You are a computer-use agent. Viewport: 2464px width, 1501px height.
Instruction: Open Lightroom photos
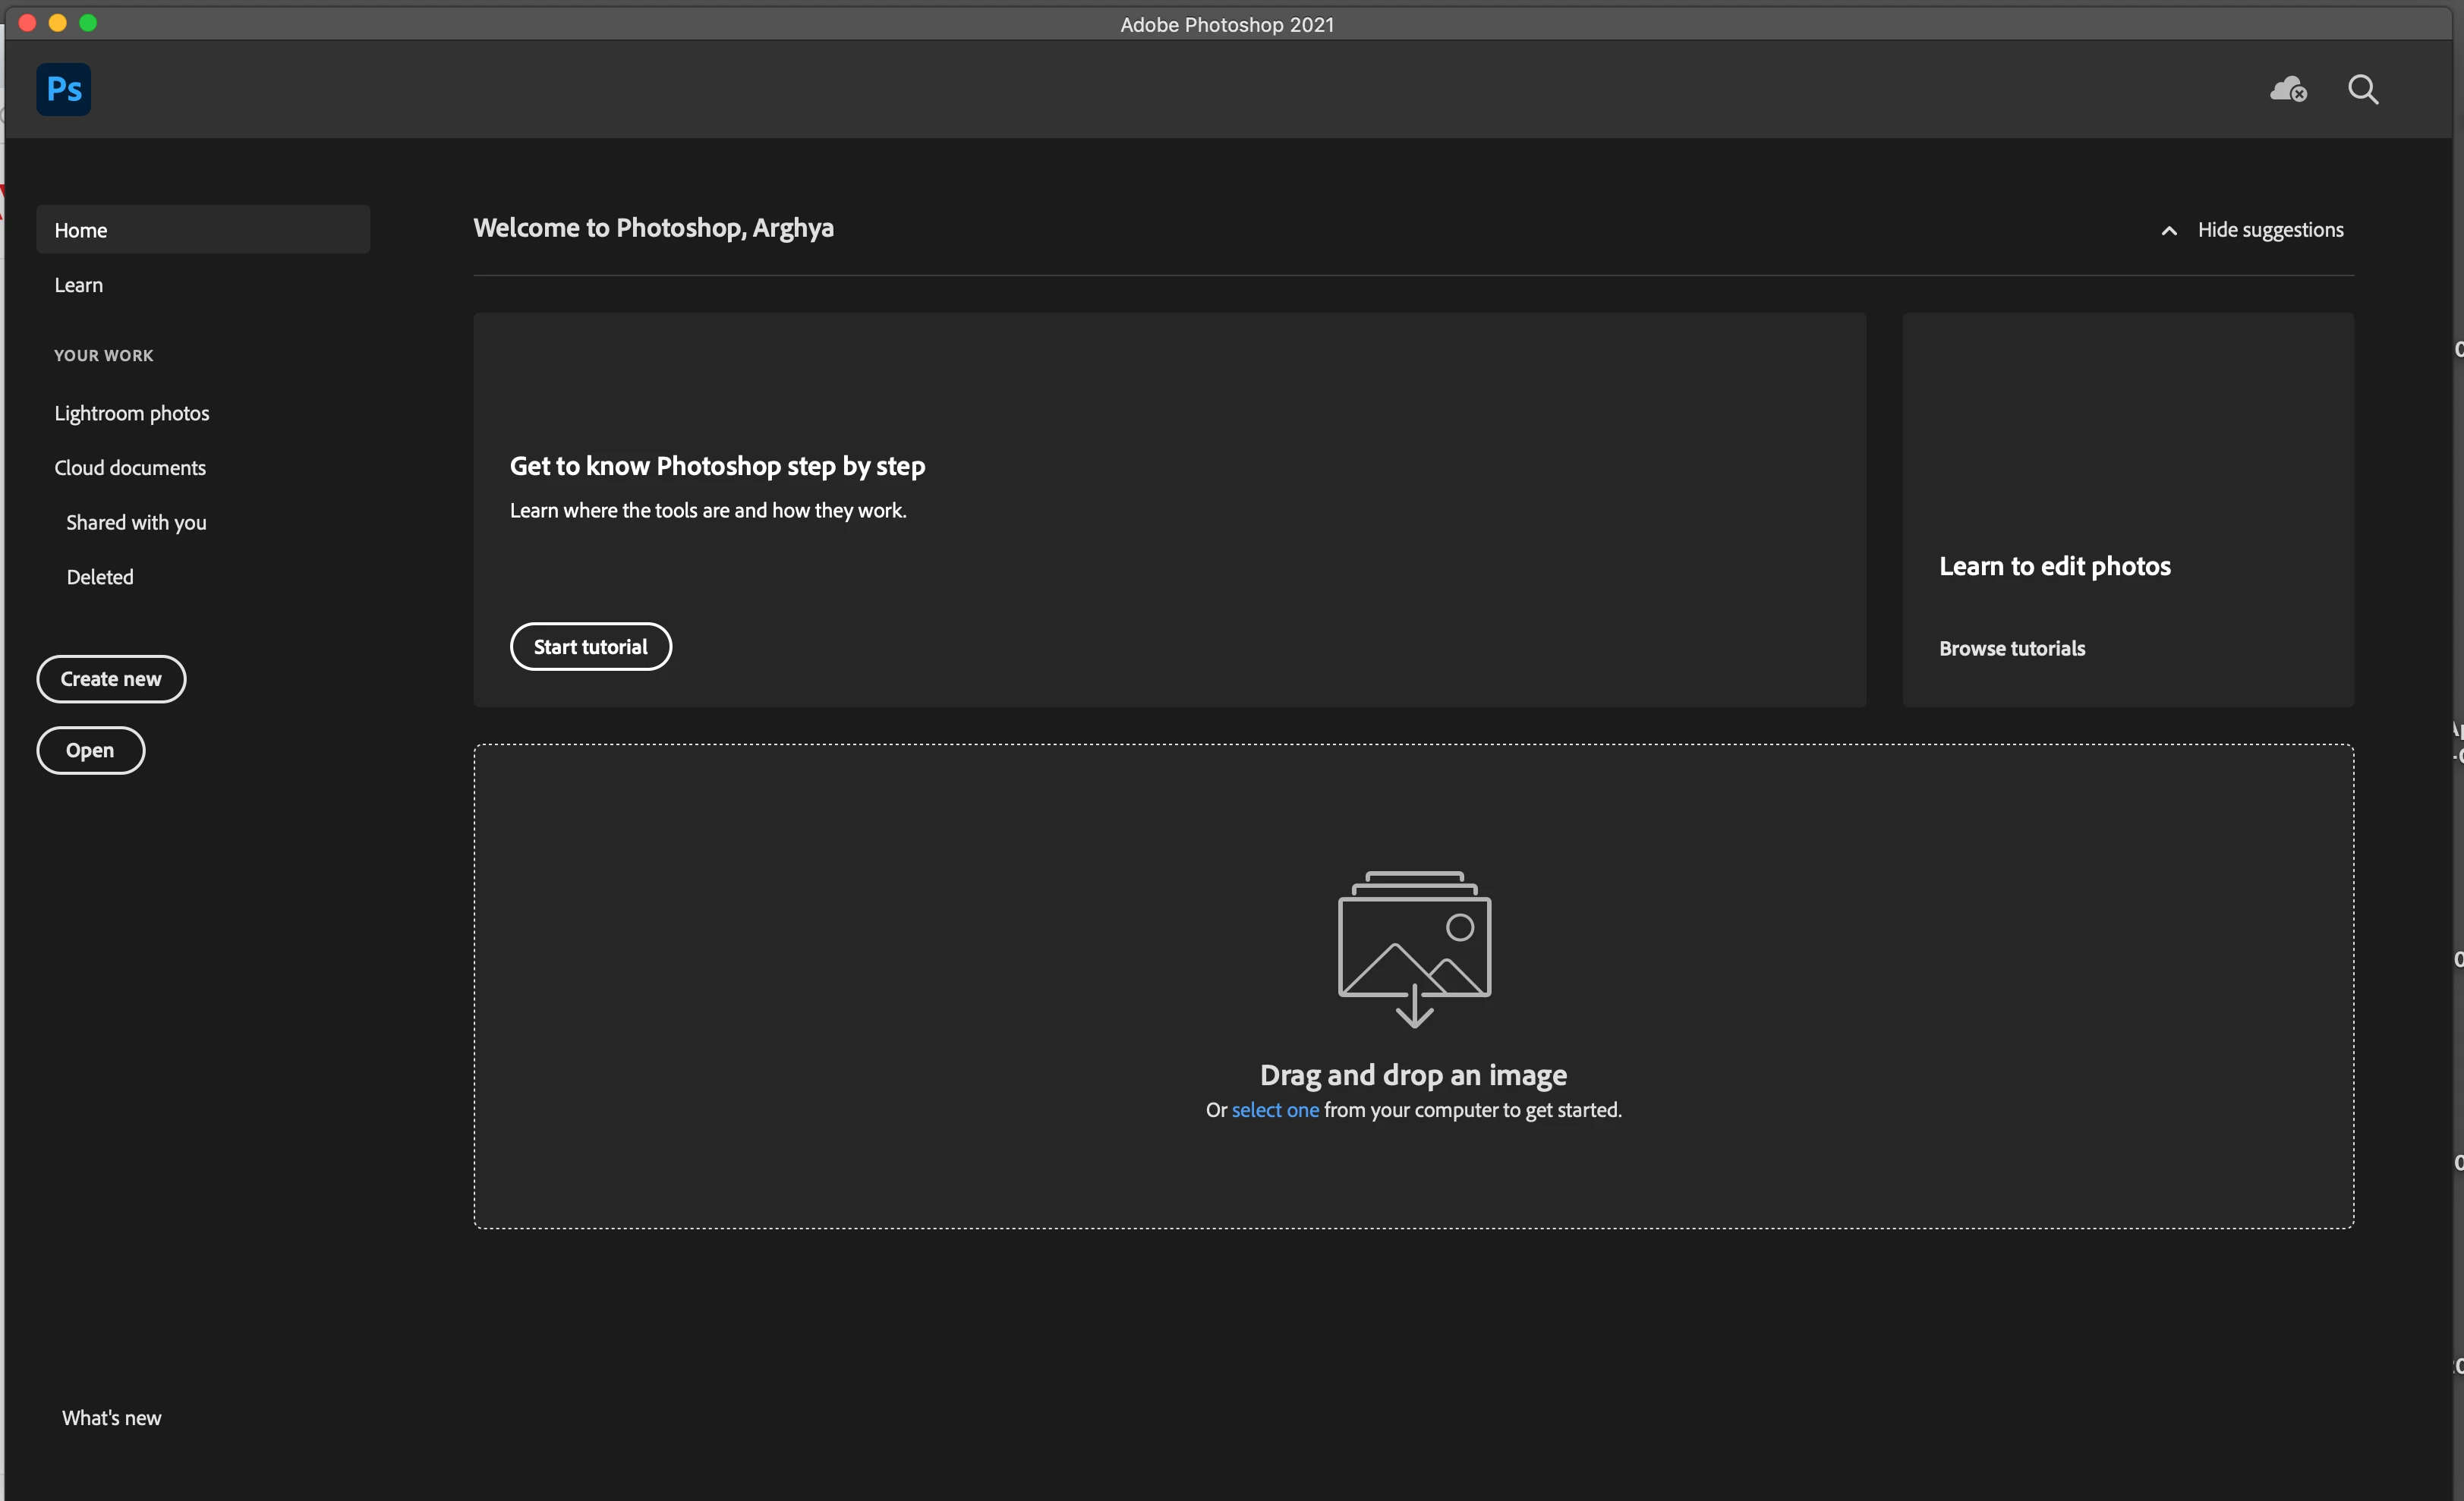(x=132, y=413)
